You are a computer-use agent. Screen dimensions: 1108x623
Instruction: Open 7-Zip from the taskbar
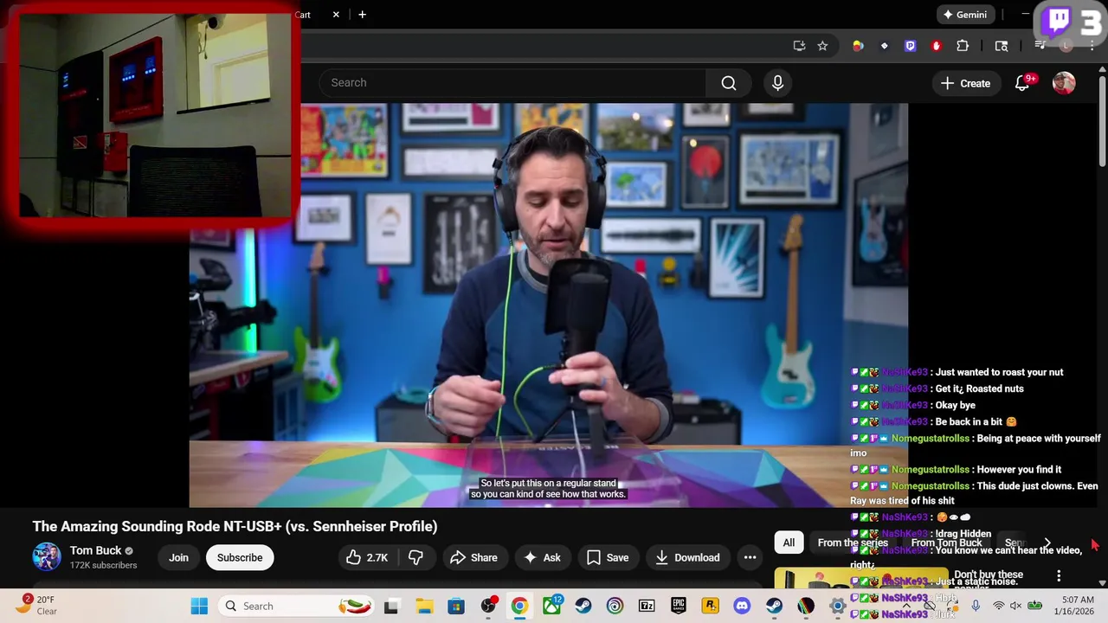pos(647,606)
